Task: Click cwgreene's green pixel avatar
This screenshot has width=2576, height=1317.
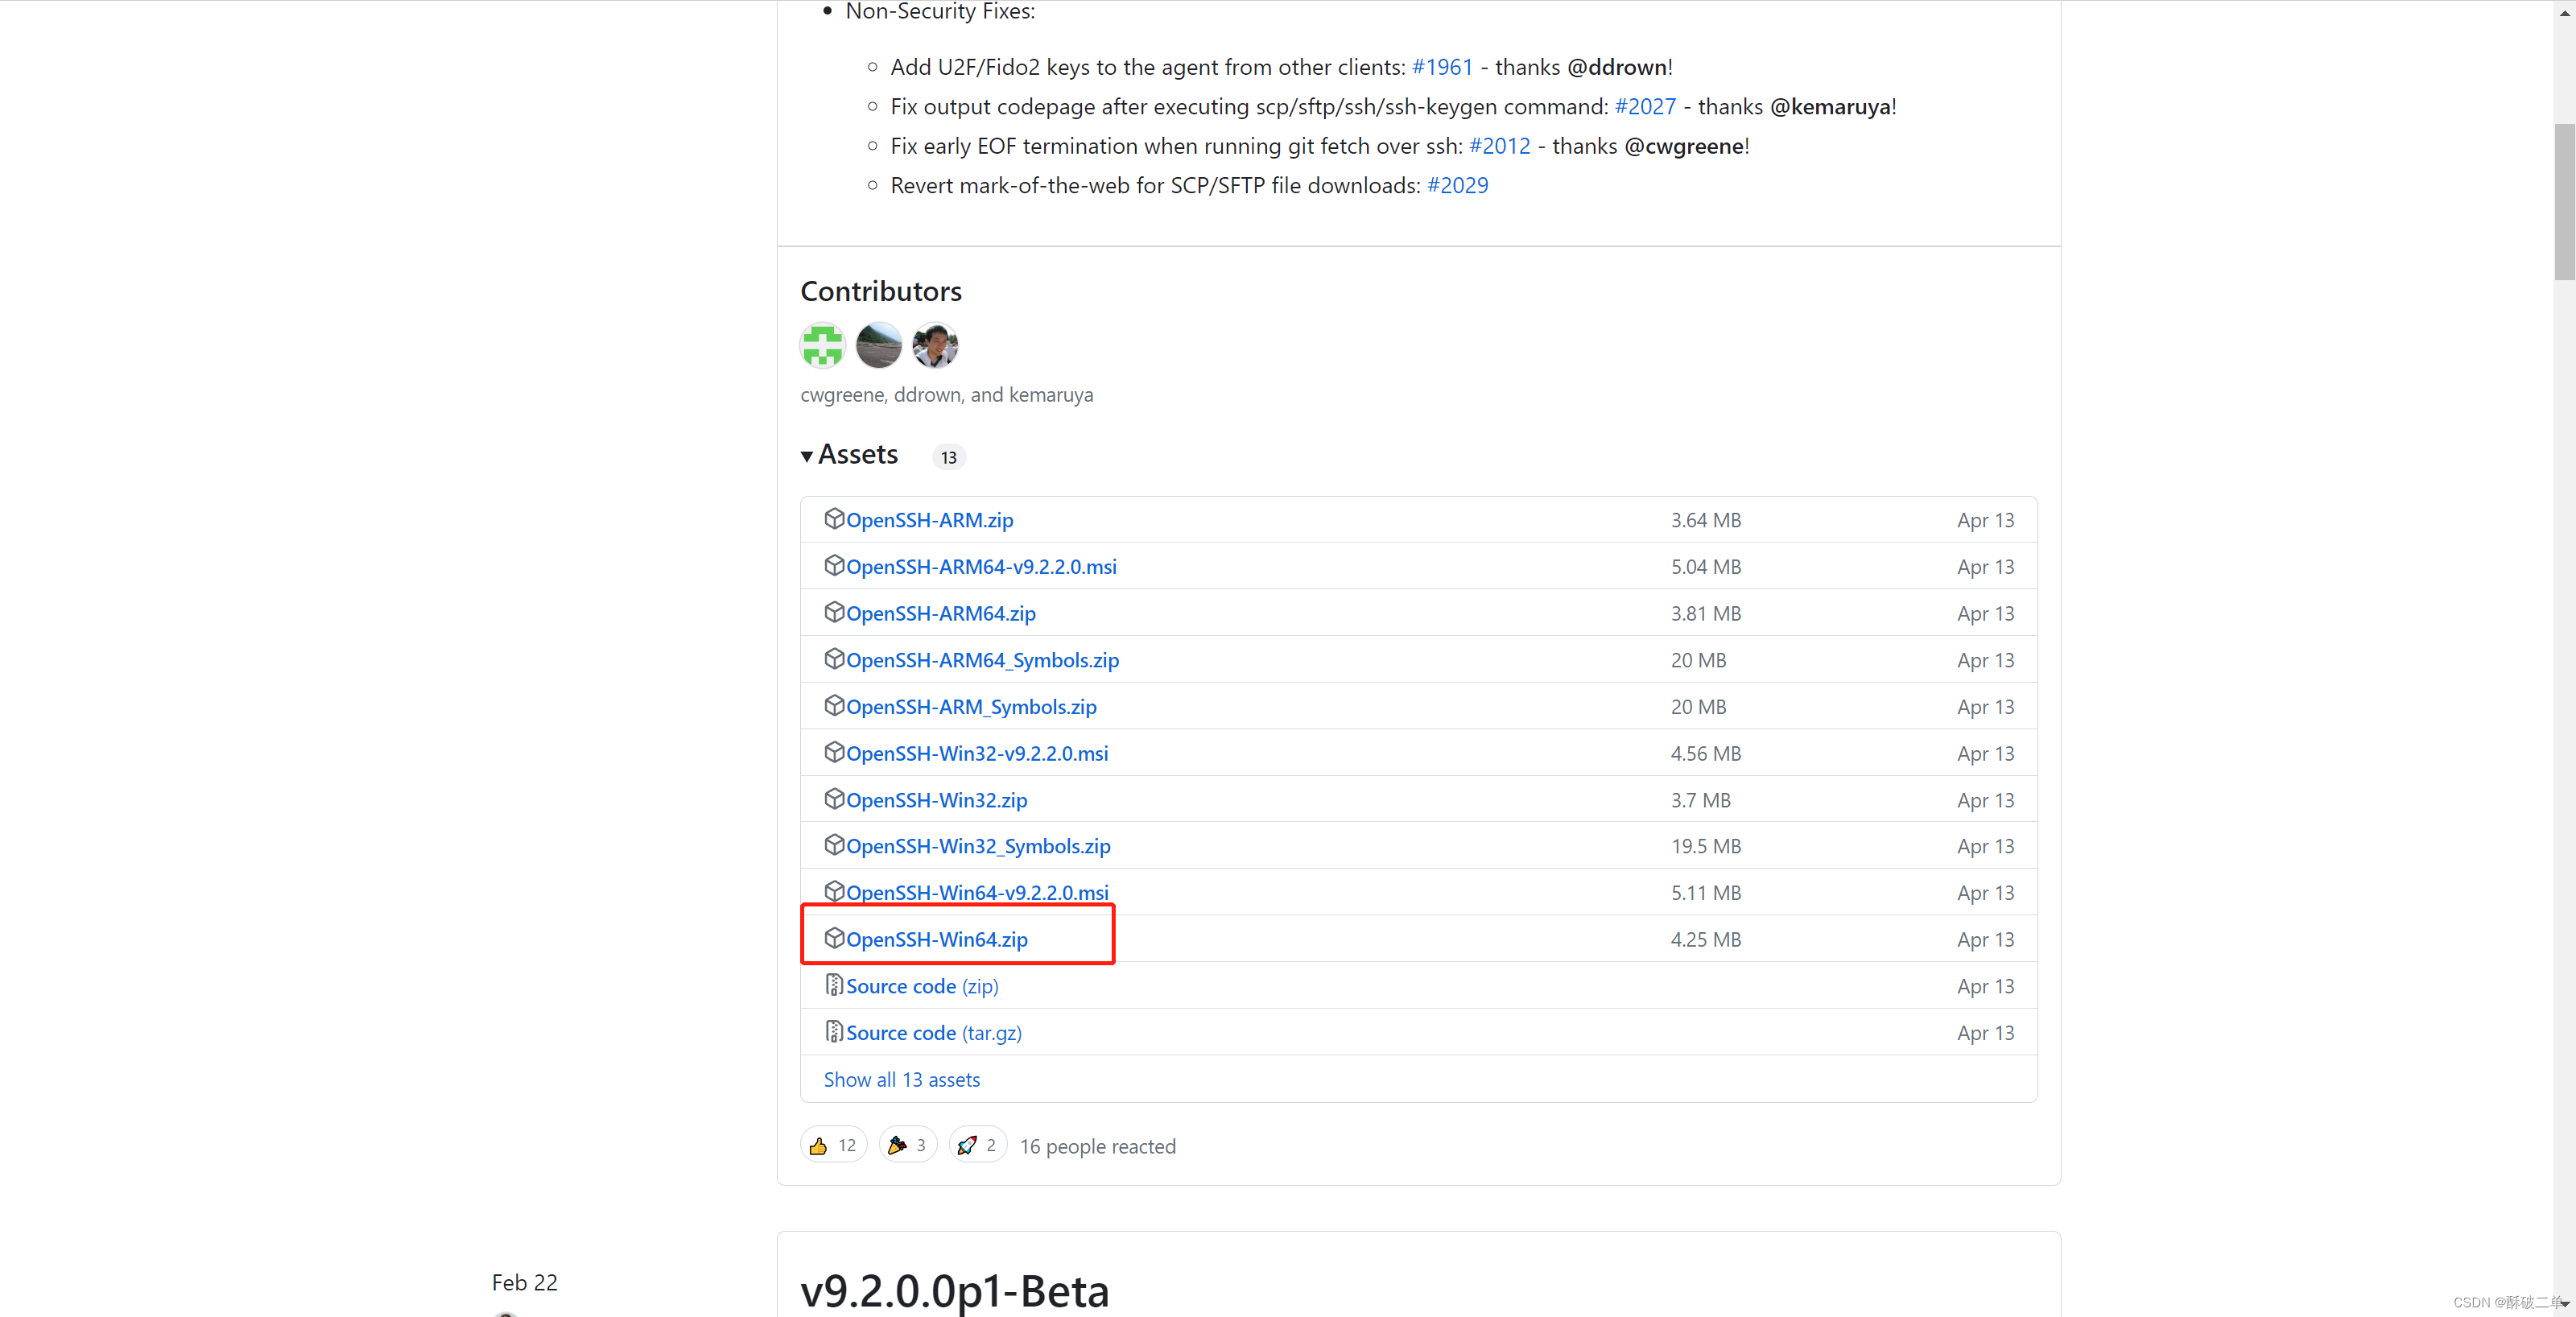Action: (823, 346)
